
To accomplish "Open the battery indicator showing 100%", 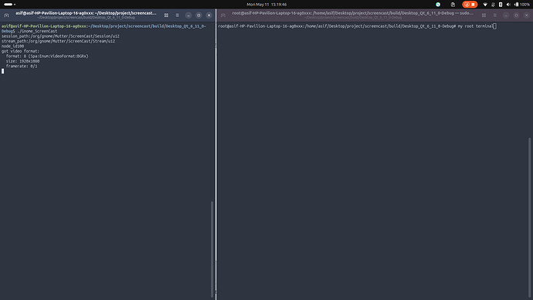I will click(x=522, y=5).
